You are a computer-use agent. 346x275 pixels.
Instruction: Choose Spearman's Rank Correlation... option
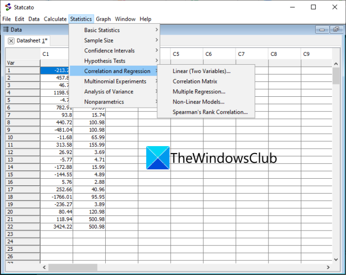pyautogui.click(x=206, y=112)
